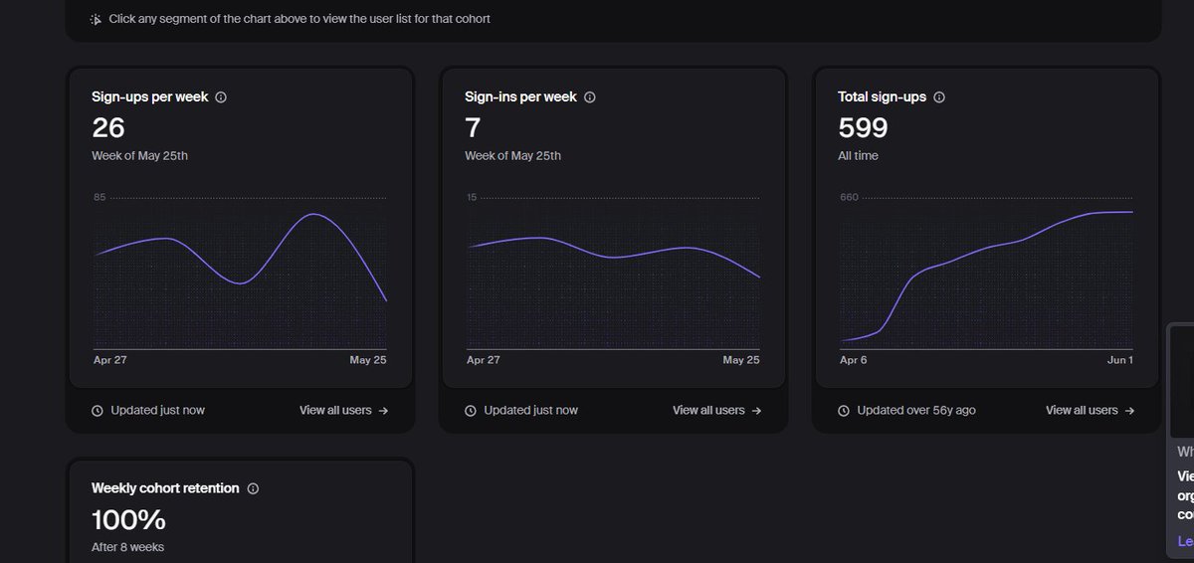The image size is (1194, 563).
Task: Click the value 7 in sign-ins card
Action: point(473,127)
